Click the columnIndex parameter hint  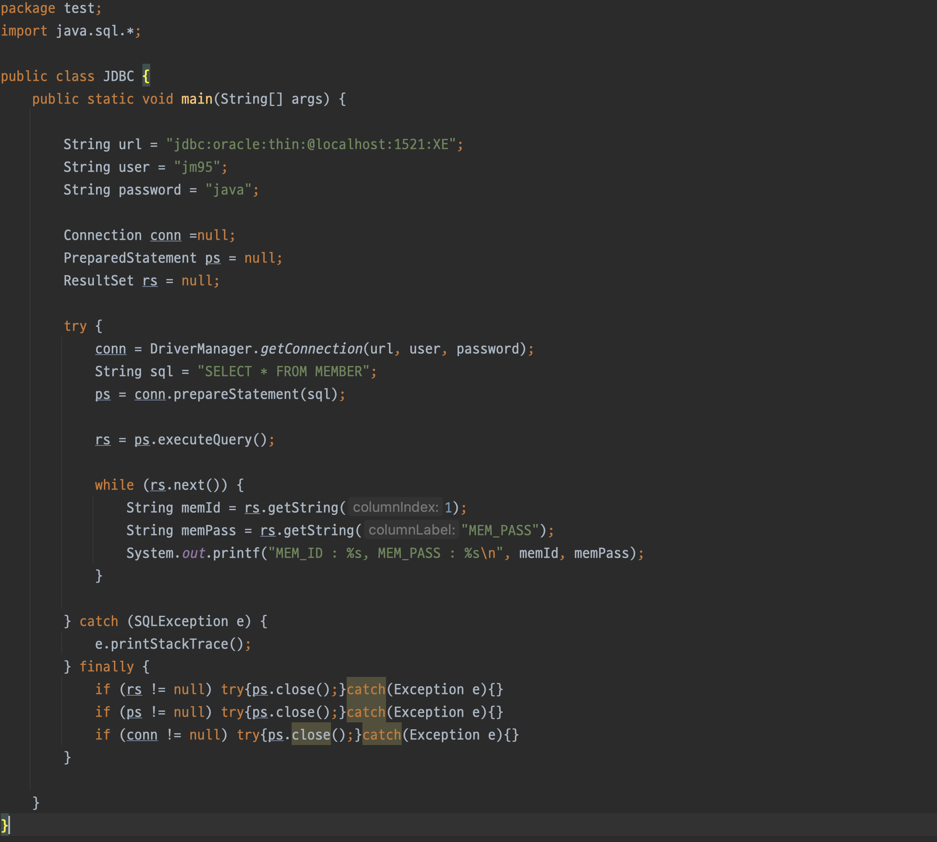click(396, 507)
